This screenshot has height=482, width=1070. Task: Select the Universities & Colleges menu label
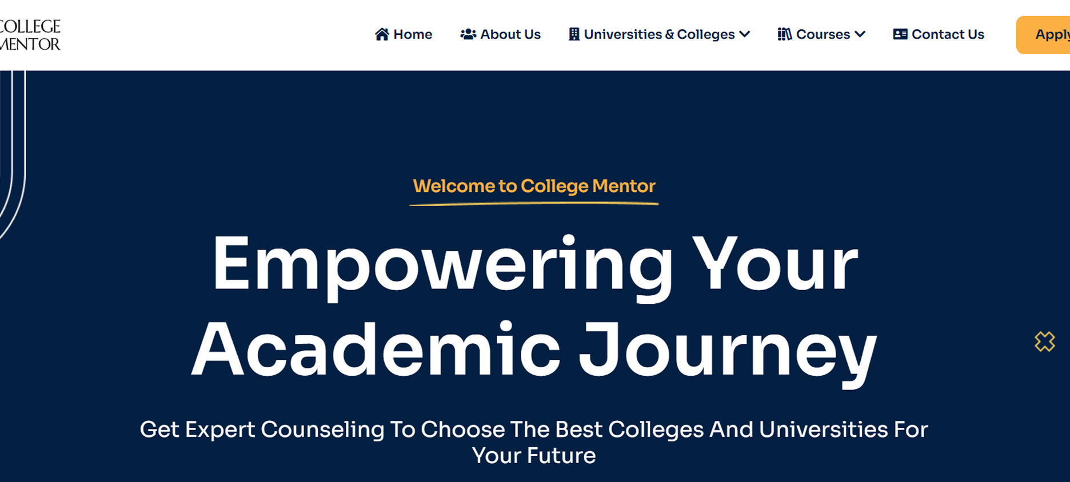click(659, 34)
